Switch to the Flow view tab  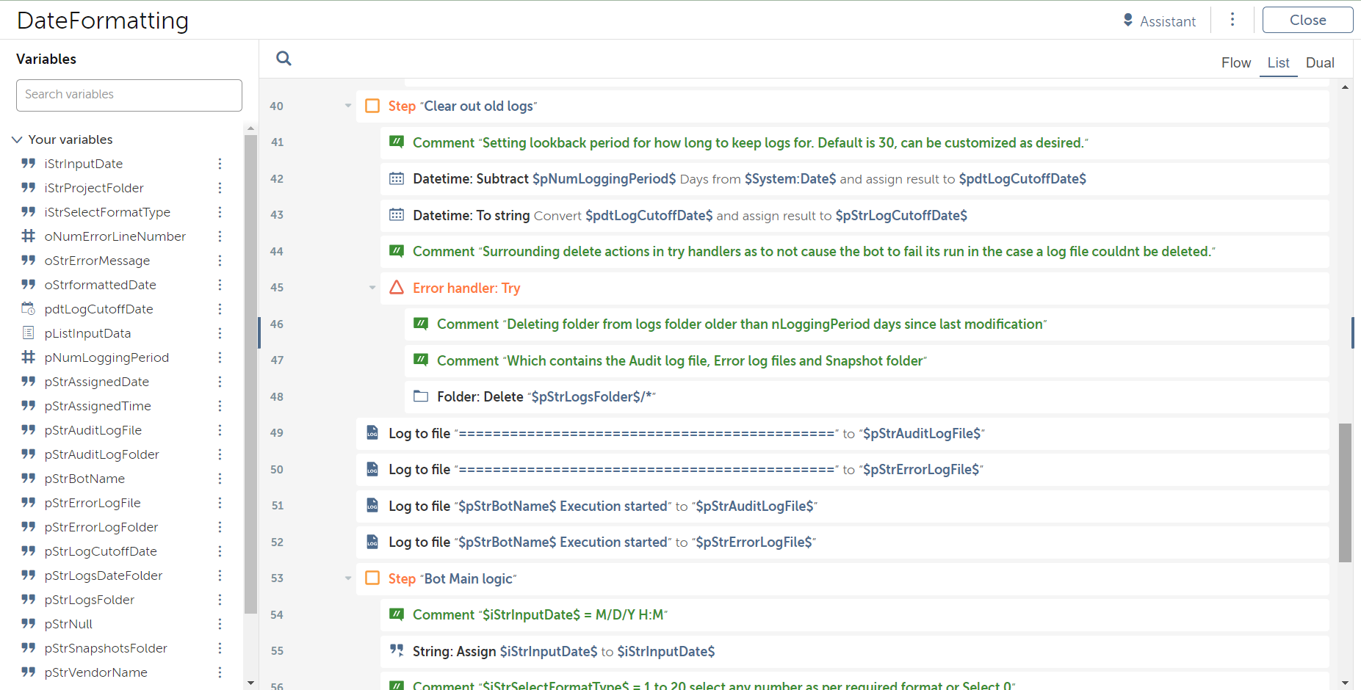(1236, 63)
